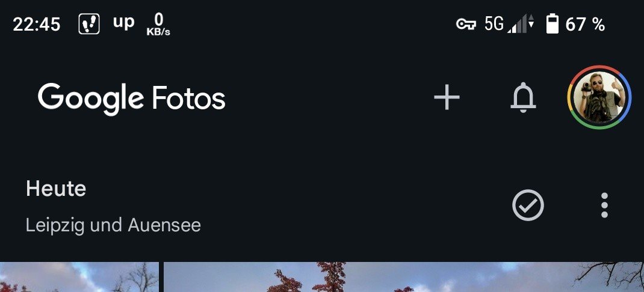Tap the 22:45 clock
Screen dimensions: 644x292
pyautogui.click(x=37, y=25)
